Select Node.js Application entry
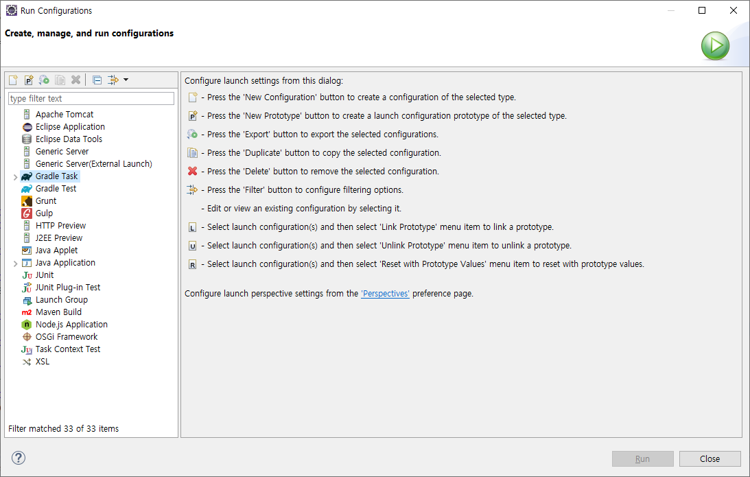Image resolution: width=750 pixels, height=477 pixels. tap(71, 325)
